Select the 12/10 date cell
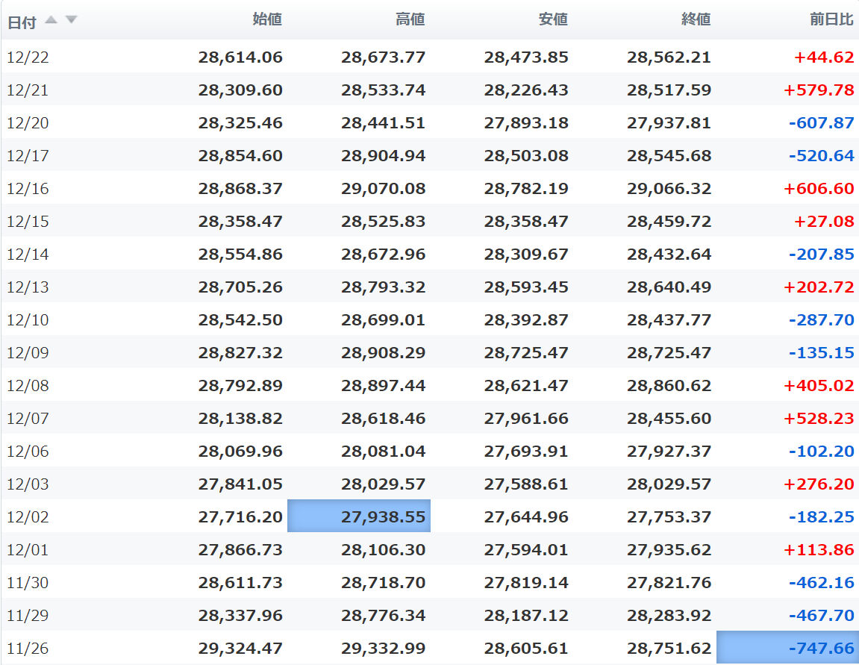The image size is (859, 665). [28, 320]
